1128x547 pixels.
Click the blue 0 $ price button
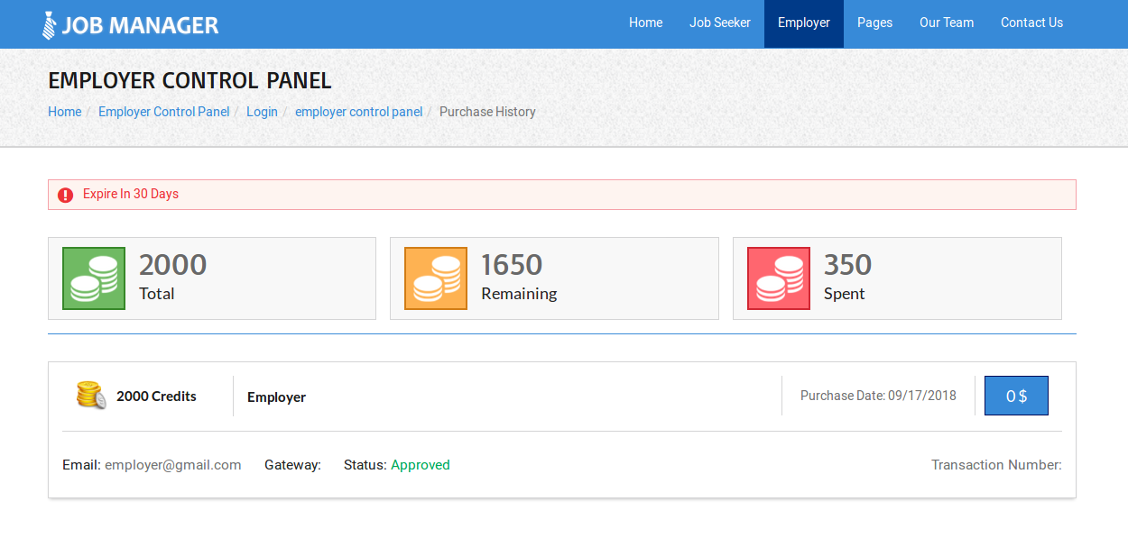click(1016, 396)
